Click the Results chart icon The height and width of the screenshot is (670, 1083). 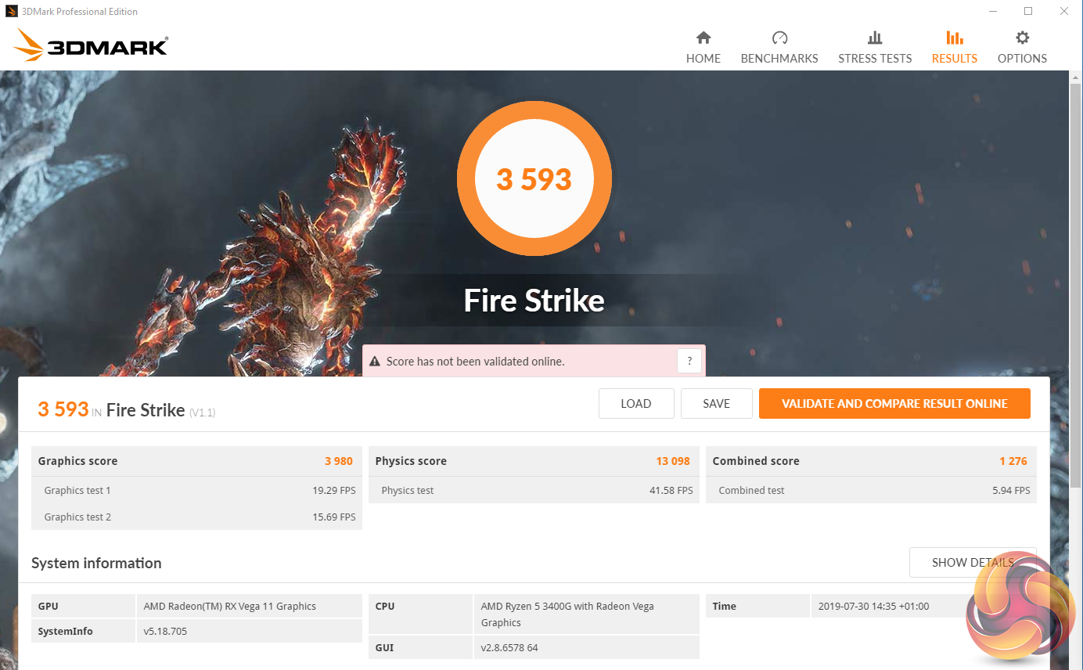coord(954,38)
